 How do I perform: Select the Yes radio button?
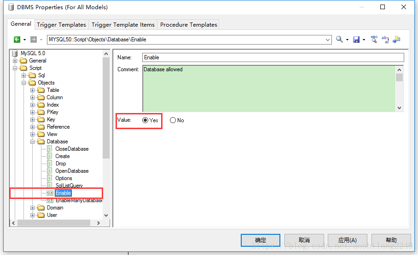(145, 120)
